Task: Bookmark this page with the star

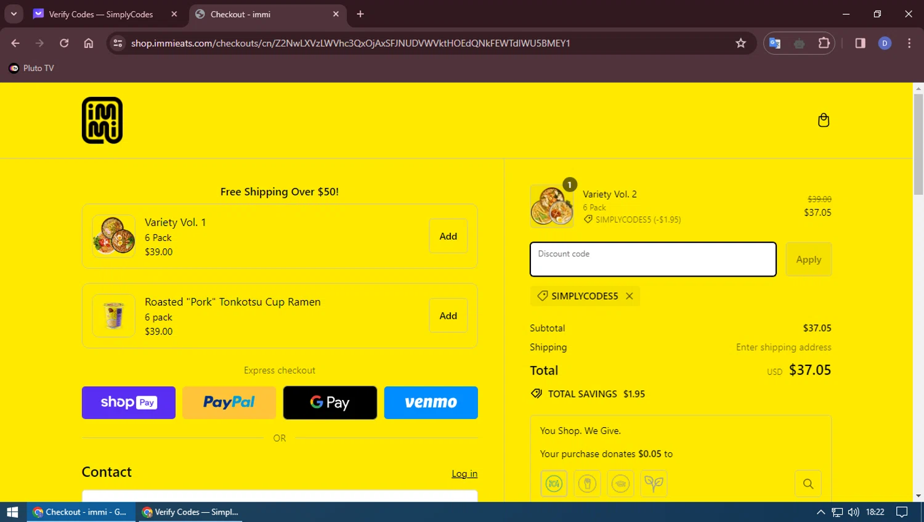Action: coord(740,43)
